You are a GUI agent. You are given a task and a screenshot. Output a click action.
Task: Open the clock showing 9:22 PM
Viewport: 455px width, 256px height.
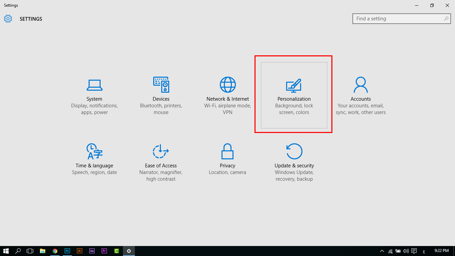click(441, 251)
